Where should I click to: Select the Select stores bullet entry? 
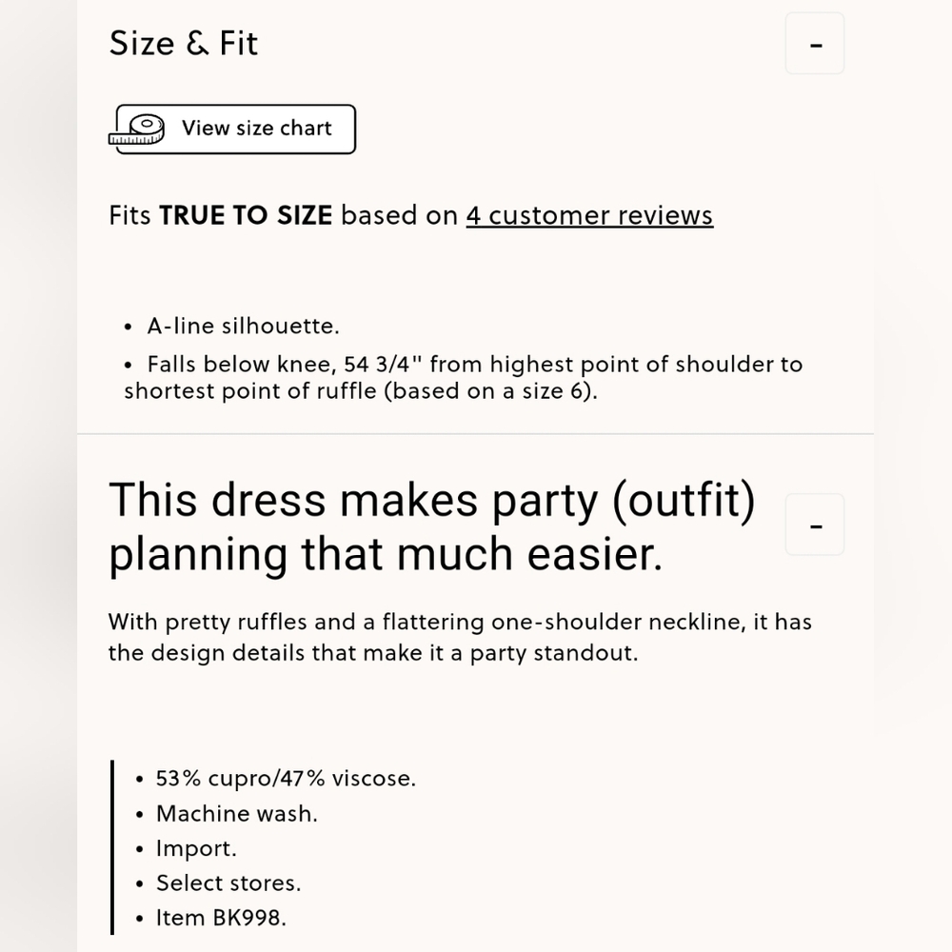click(228, 883)
